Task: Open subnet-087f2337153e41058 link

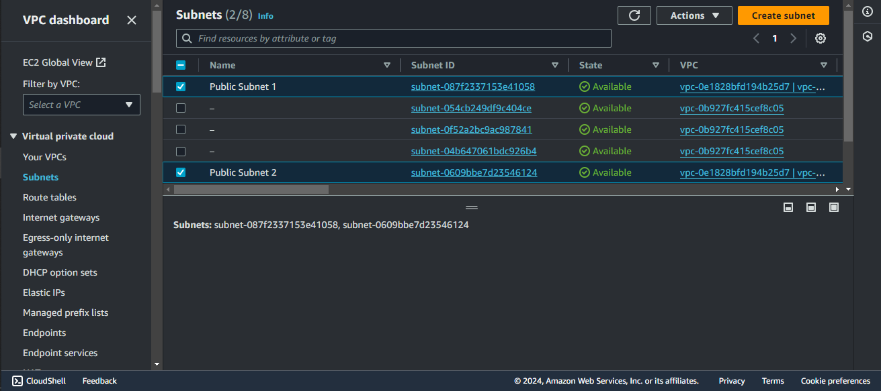Action: coord(473,87)
